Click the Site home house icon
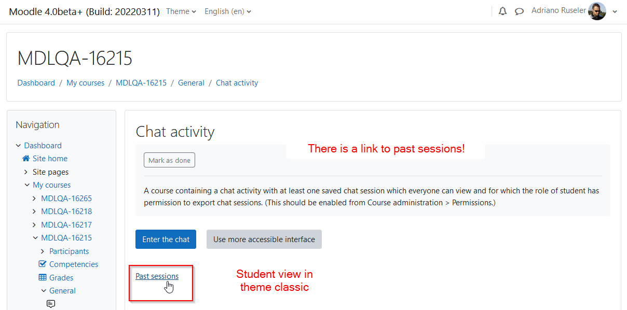Screen dimensions: 627x310 coord(26,159)
